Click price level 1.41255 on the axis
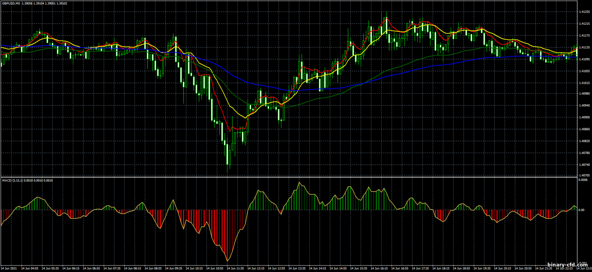This screenshot has height=272, width=592. tap(584, 12)
